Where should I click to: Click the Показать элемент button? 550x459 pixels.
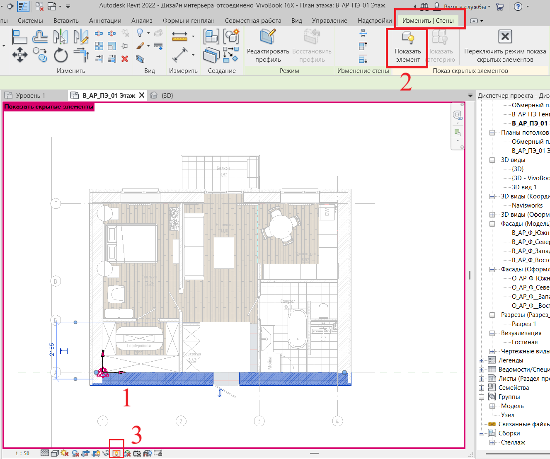point(408,47)
